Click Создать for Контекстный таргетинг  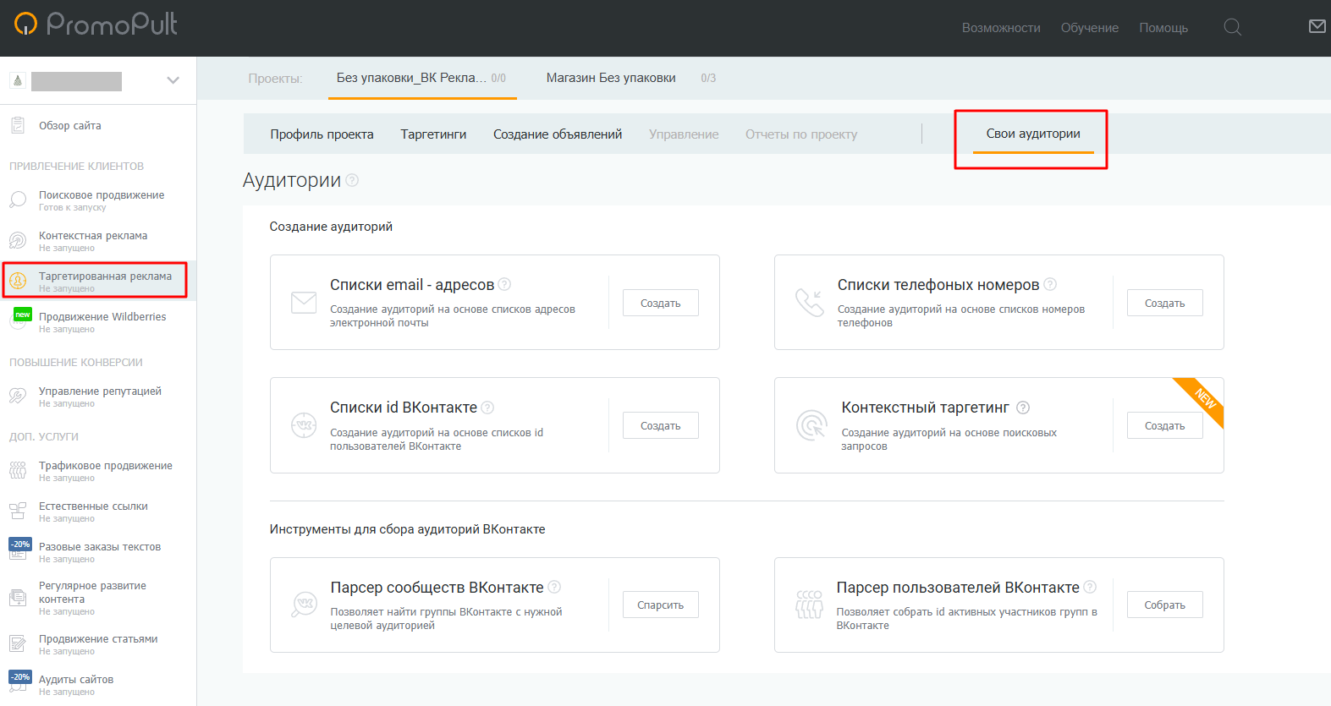coord(1165,425)
